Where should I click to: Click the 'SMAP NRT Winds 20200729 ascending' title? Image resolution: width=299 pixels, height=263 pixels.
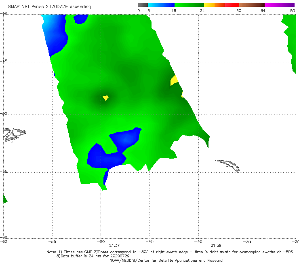49,6
